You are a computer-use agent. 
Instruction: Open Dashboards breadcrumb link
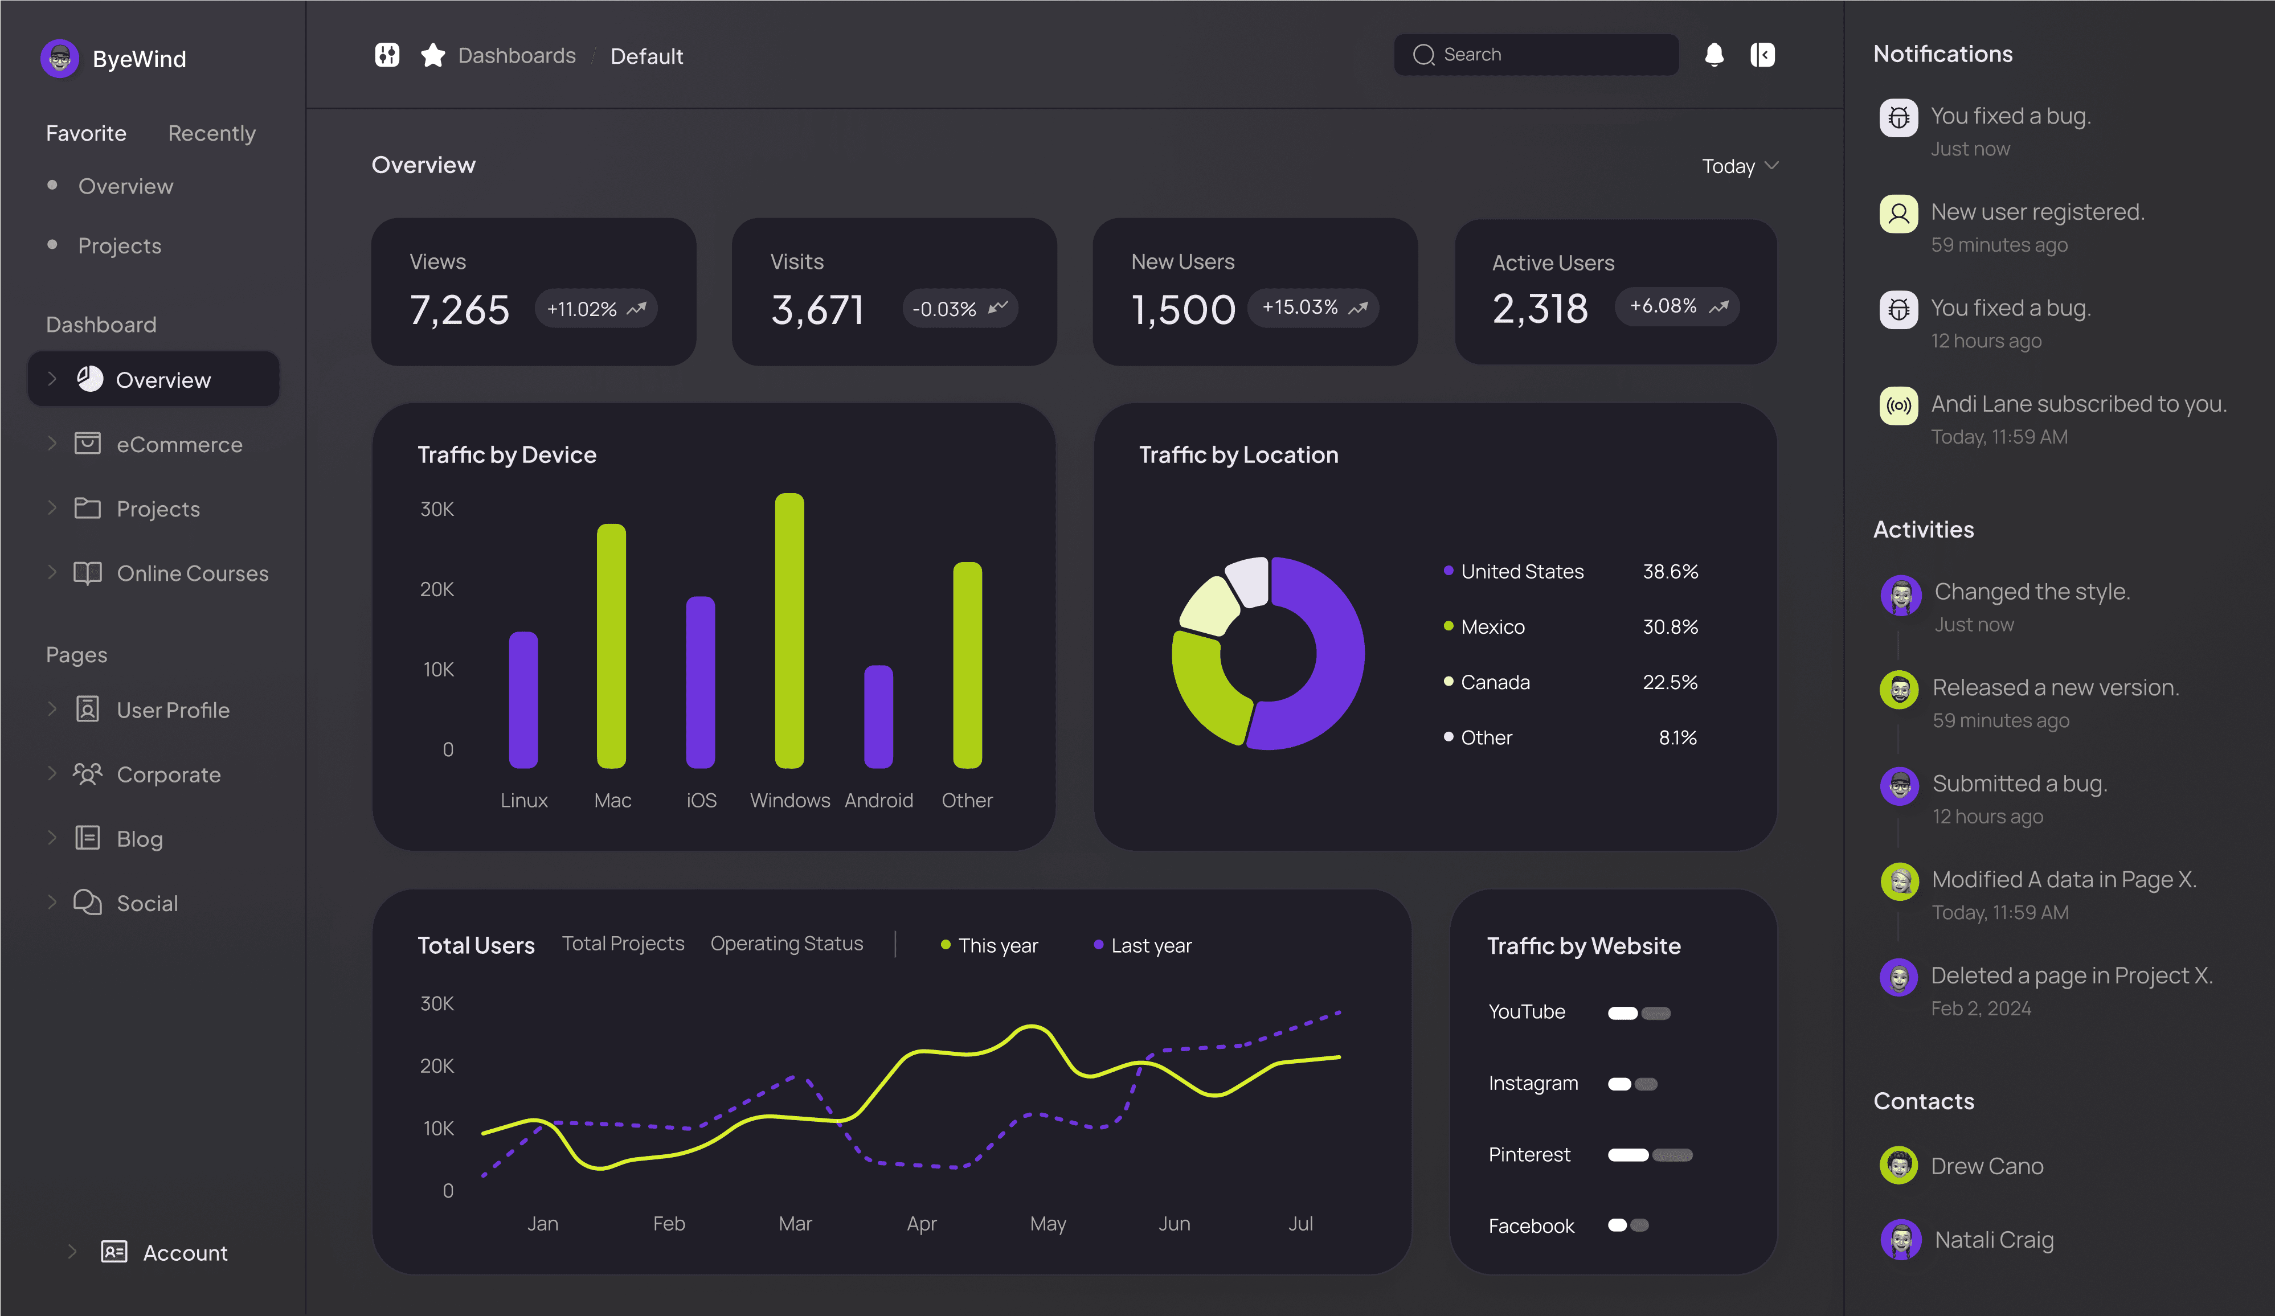click(x=517, y=56)
